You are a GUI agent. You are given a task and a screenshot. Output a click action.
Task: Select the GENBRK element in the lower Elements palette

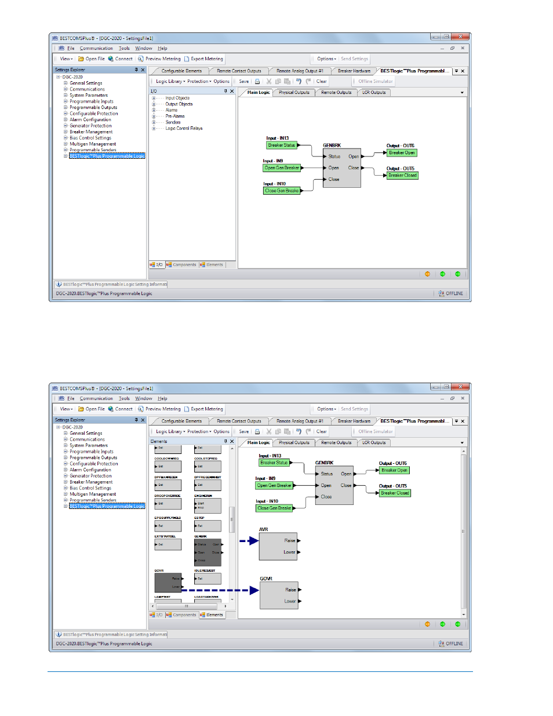coord(208,553)
